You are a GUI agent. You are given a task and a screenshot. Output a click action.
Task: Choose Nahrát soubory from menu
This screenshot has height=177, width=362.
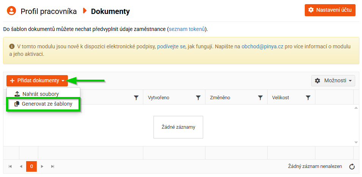pos(44,94)
